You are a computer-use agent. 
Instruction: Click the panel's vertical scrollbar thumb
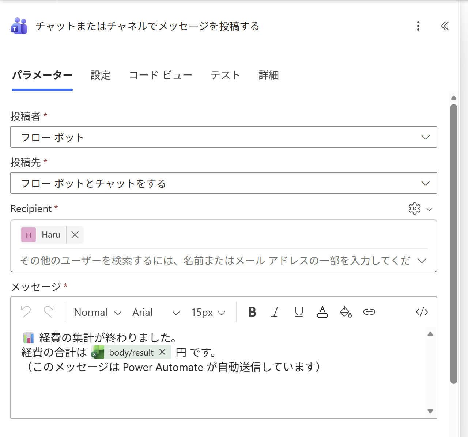pos(454,244)
